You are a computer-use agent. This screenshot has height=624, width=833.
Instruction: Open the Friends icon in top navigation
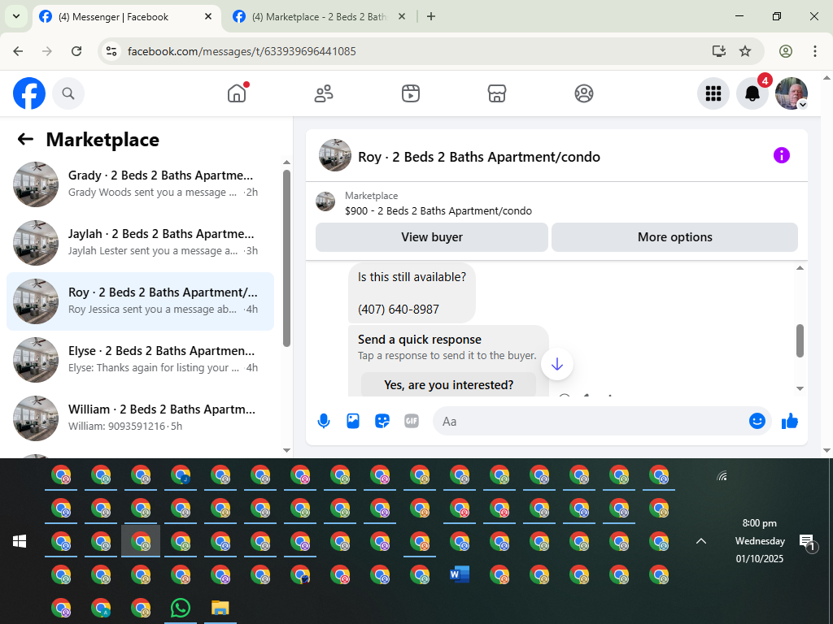[x=324, y=93]
